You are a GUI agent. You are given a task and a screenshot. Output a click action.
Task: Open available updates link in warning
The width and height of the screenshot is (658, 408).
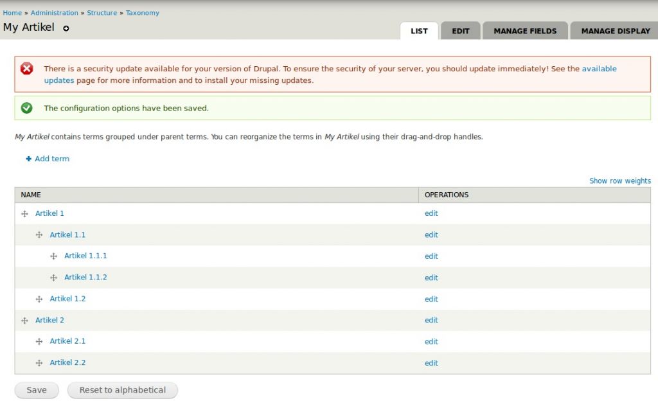(x=598, y=69)
